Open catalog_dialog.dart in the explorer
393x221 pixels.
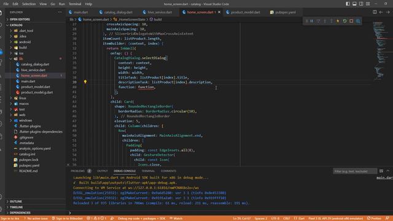35,64
